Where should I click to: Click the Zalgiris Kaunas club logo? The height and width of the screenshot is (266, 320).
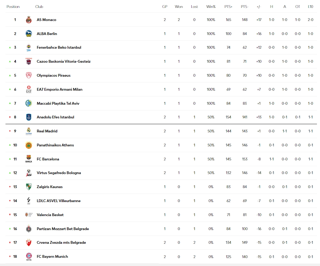pyautogui.click(x=29, y=187)
